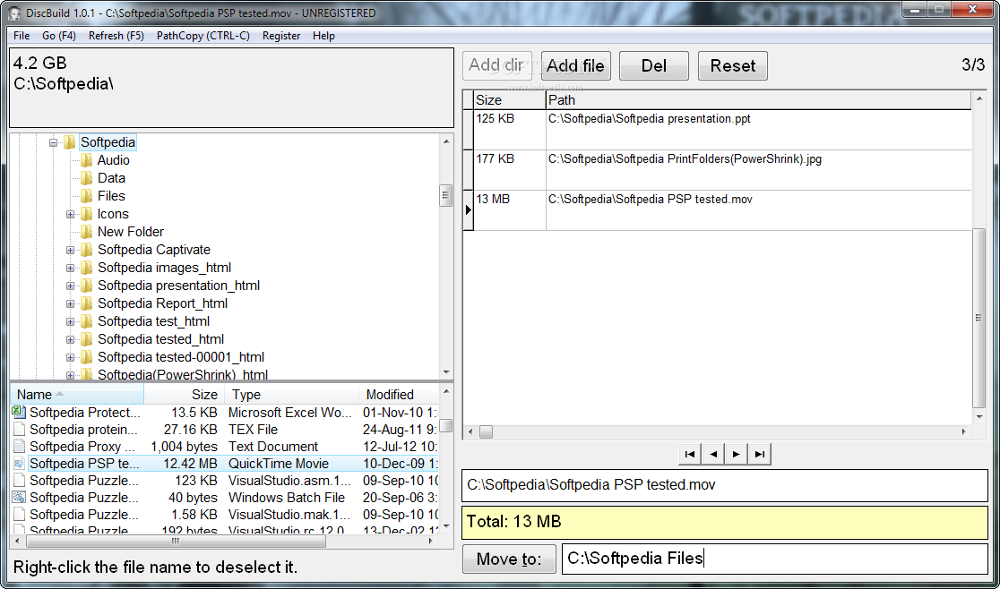Expand the Icons folder node
This screenshot has height=589, width=1000.
pos(70,214)
